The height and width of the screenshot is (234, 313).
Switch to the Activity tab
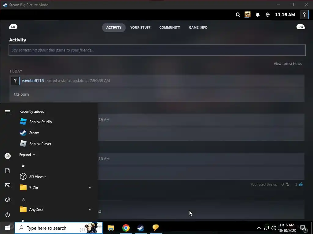(x=114, y=27)
